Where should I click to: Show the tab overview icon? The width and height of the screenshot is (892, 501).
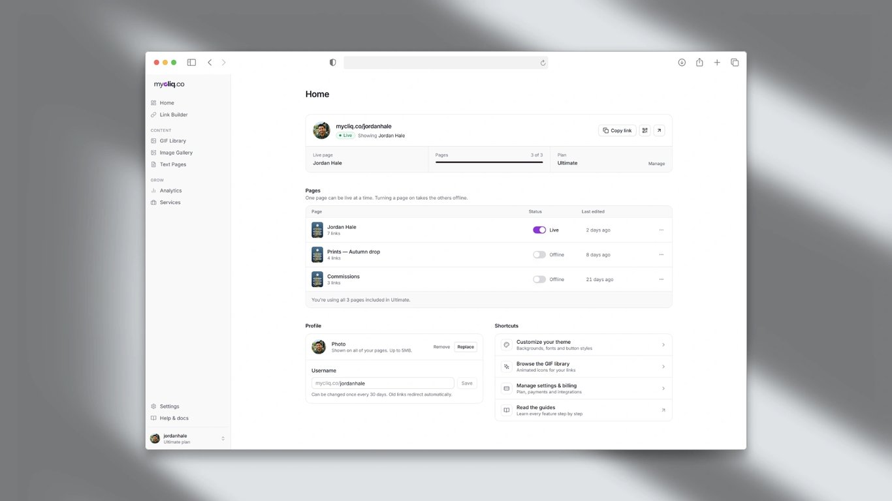click(x=735, y=63)
